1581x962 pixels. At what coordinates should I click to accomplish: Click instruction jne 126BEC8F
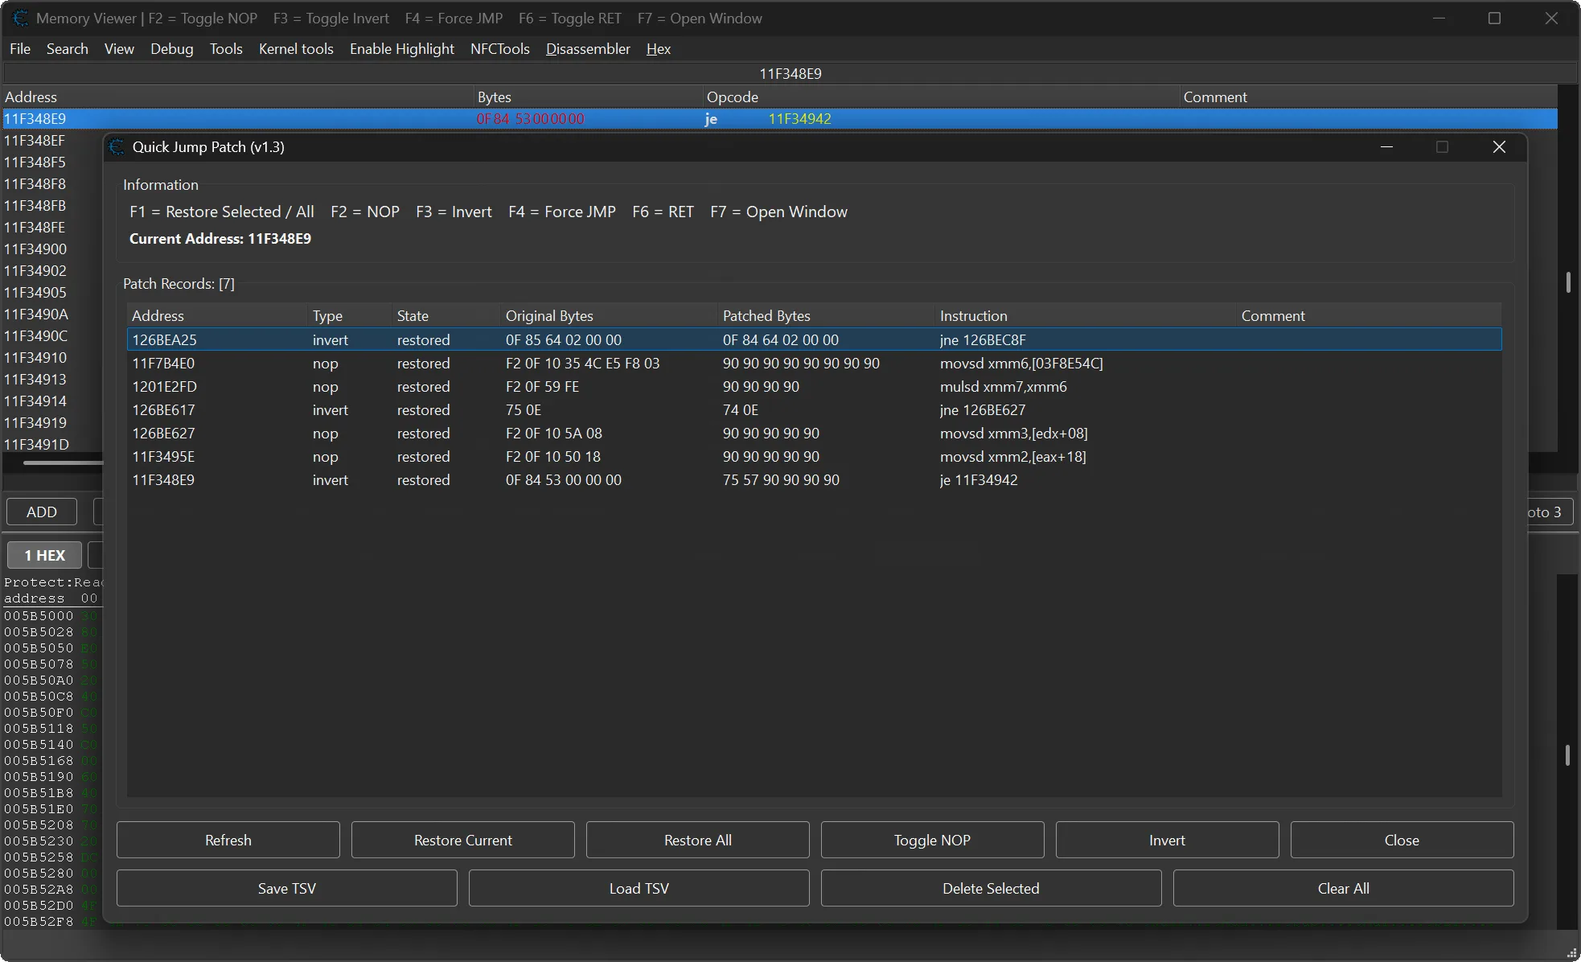pyautogui.click(x=983, y=339)
